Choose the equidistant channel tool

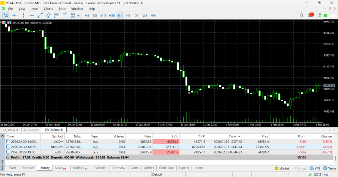tap(48, 16)
